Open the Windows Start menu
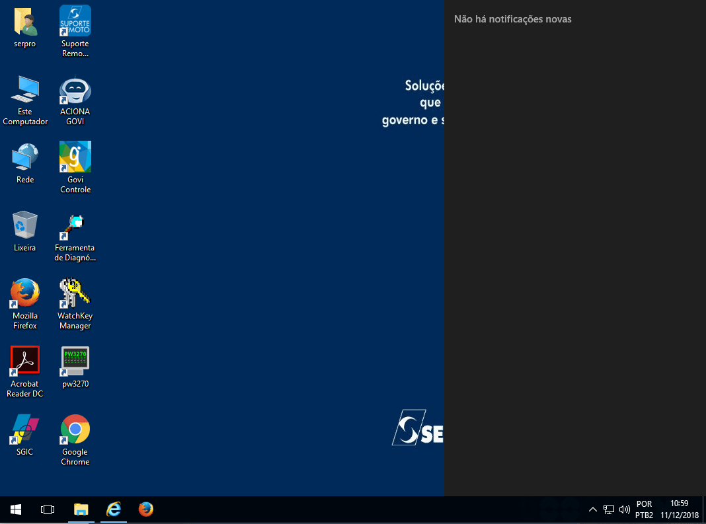 (16, 509)
